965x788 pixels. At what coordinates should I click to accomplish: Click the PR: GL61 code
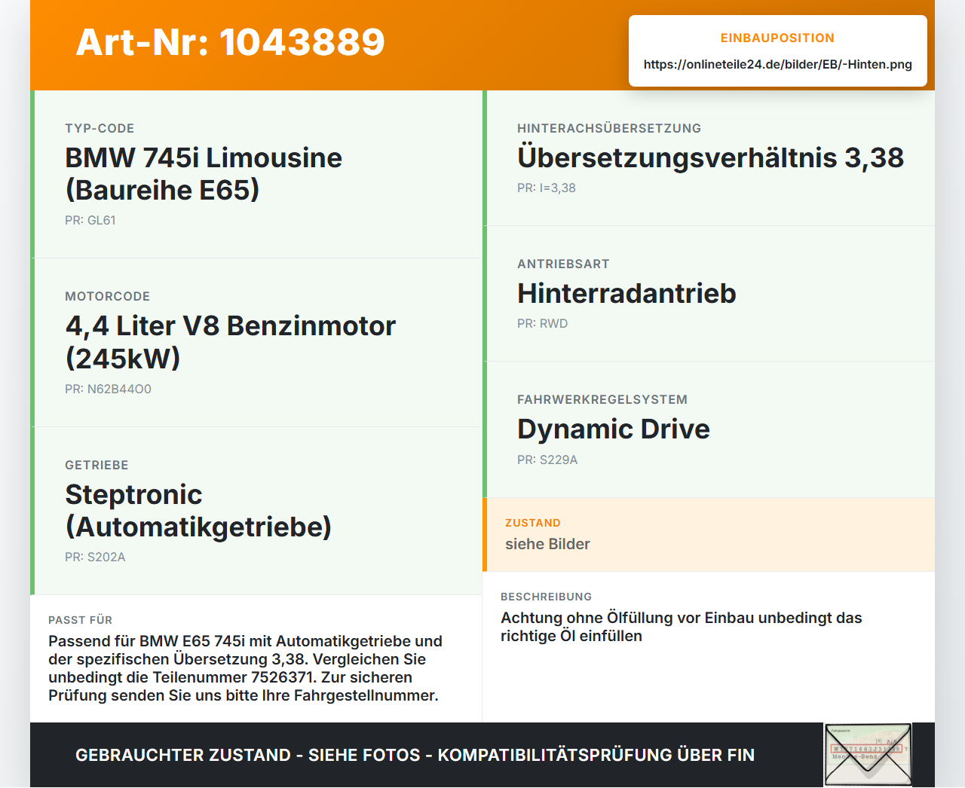(x=90, y=220)
